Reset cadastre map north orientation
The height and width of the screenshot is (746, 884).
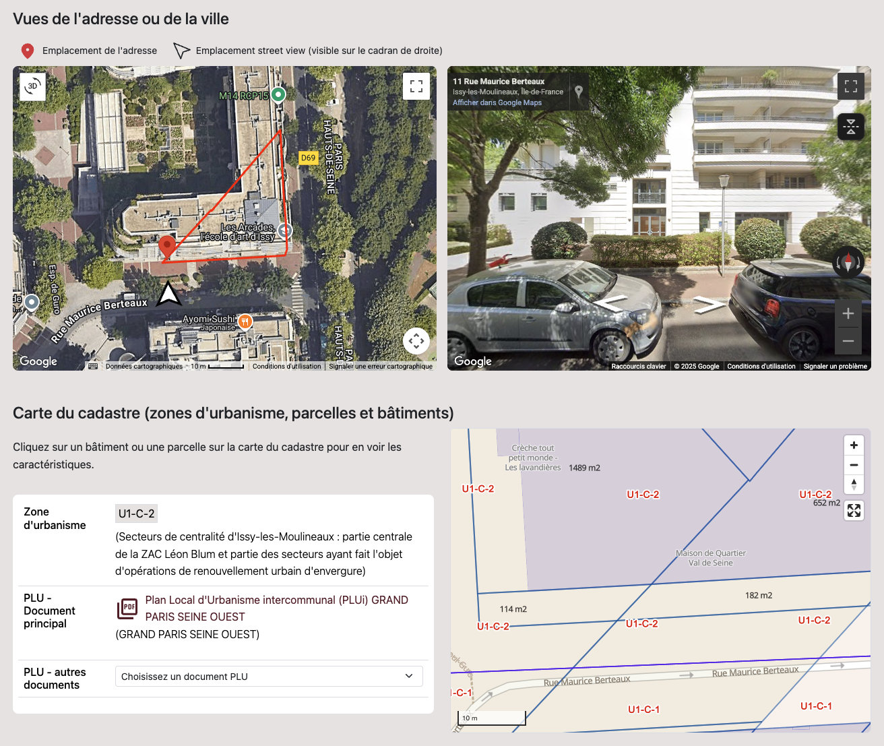point(854,484)
